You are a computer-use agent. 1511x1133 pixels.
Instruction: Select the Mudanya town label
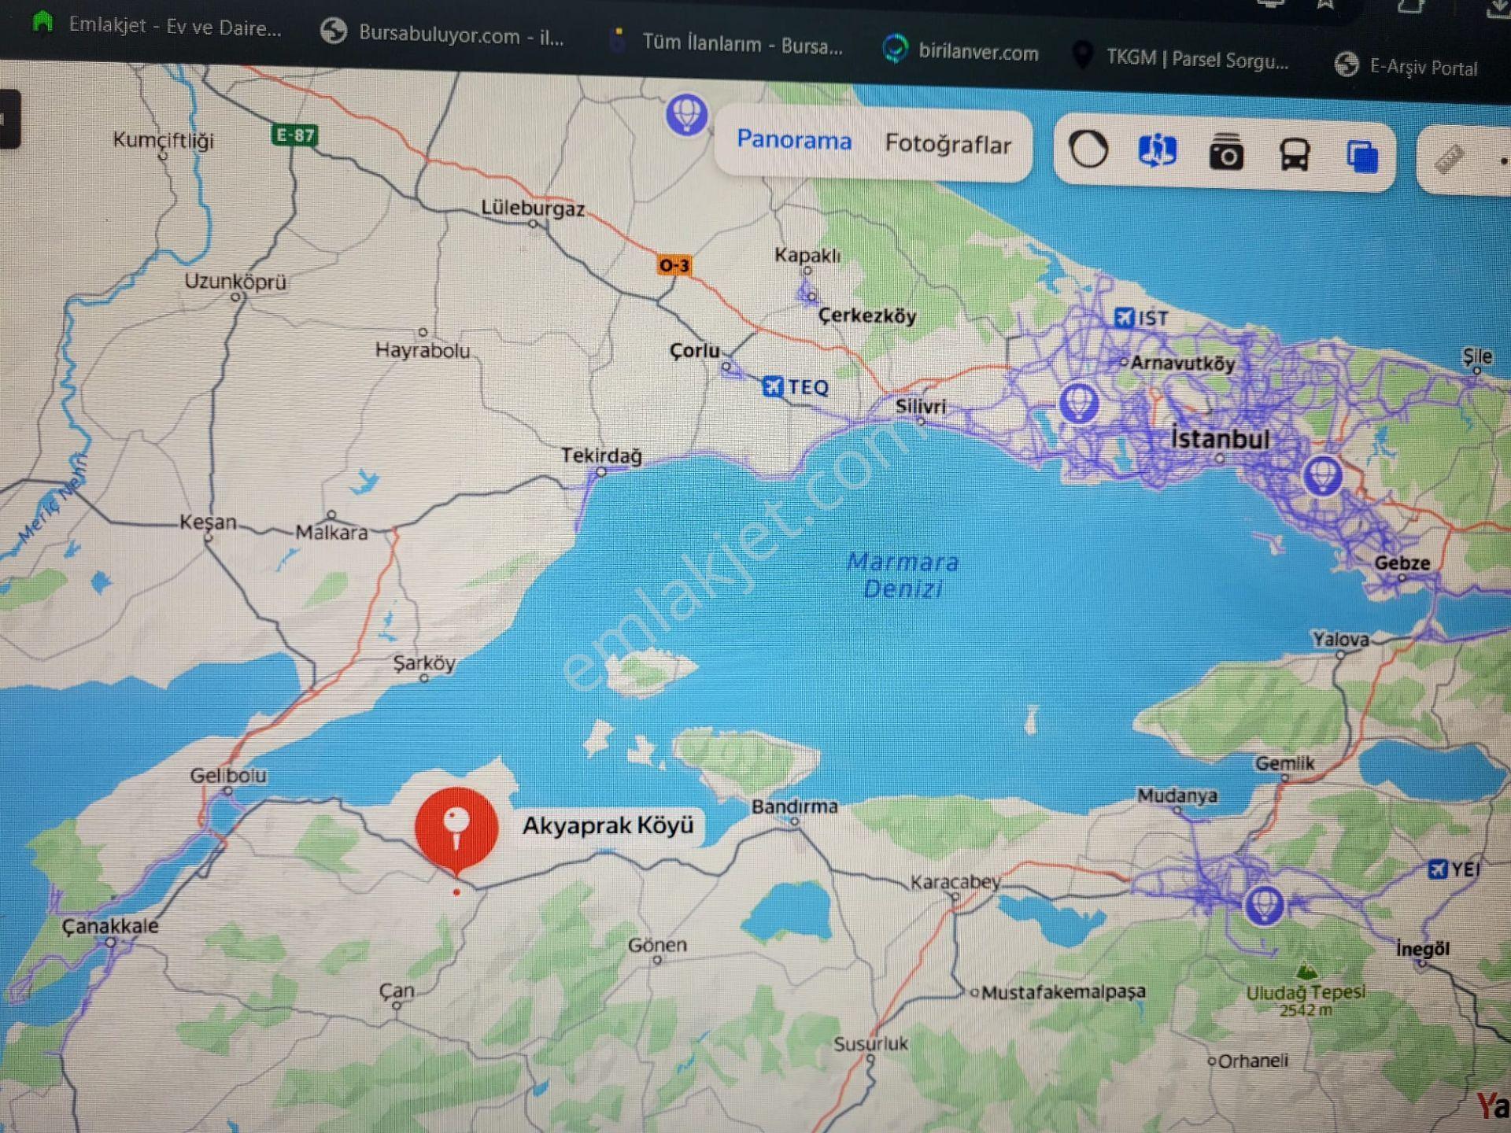point(1177,795)
